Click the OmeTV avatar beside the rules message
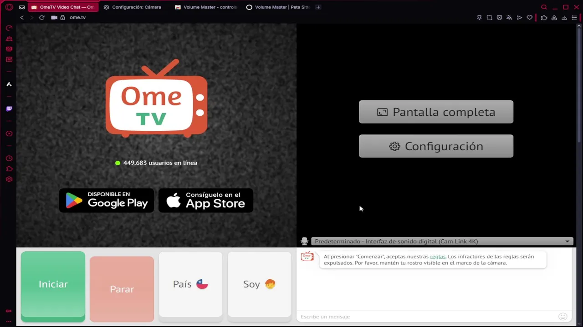 [x=307, y=257]
